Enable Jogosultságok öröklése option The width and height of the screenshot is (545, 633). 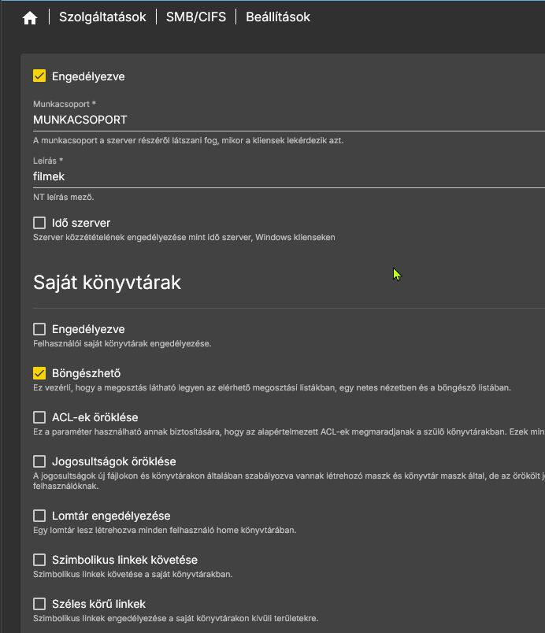pos(39,461)
